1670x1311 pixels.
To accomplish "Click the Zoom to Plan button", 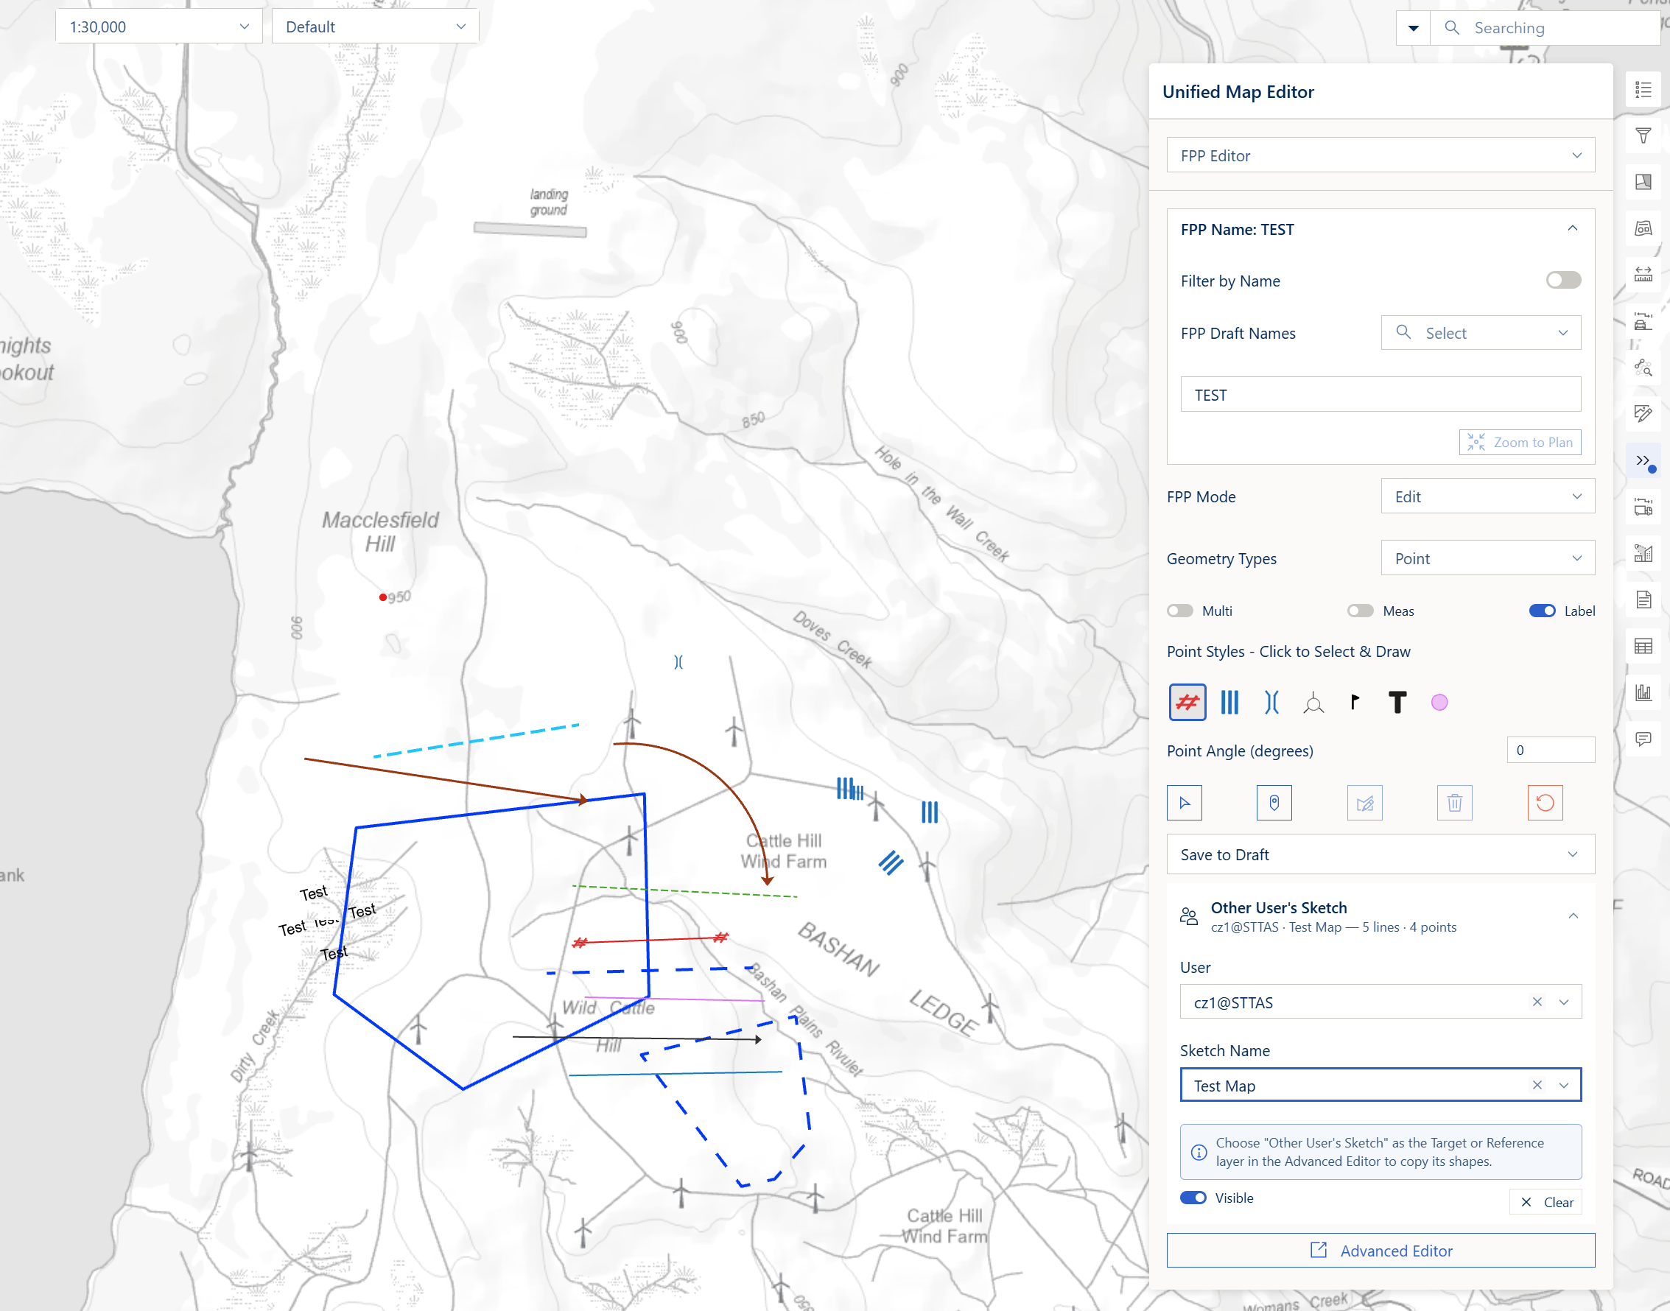I will (1520, 443).
